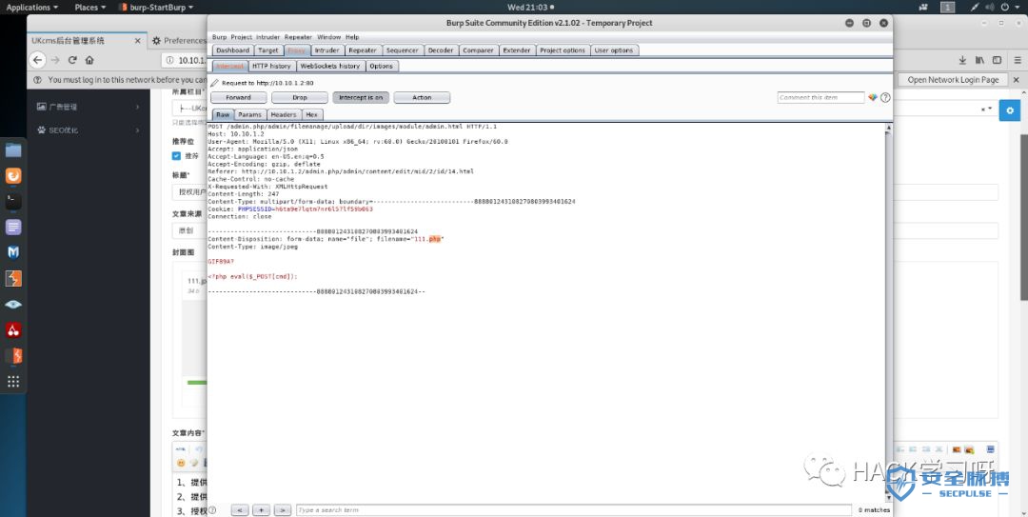The width and height of the screenshot is (1028, 517).
Task: Click the blue gear settings button
Action: 1010,110
